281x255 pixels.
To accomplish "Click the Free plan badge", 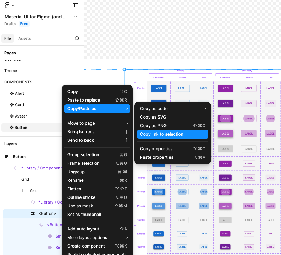I will click(24, 24).
